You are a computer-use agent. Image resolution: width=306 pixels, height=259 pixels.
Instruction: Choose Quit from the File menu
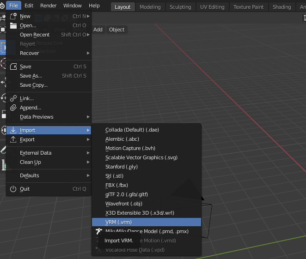click(49, 189)
